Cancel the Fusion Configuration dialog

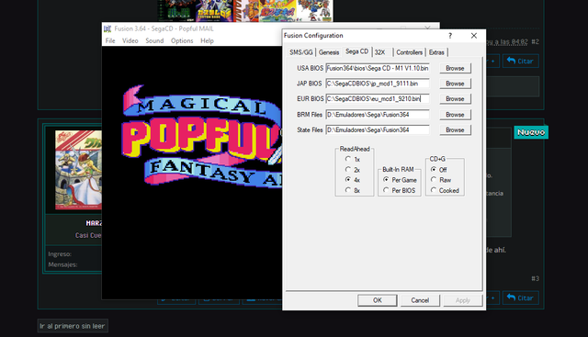coord(420,300)
